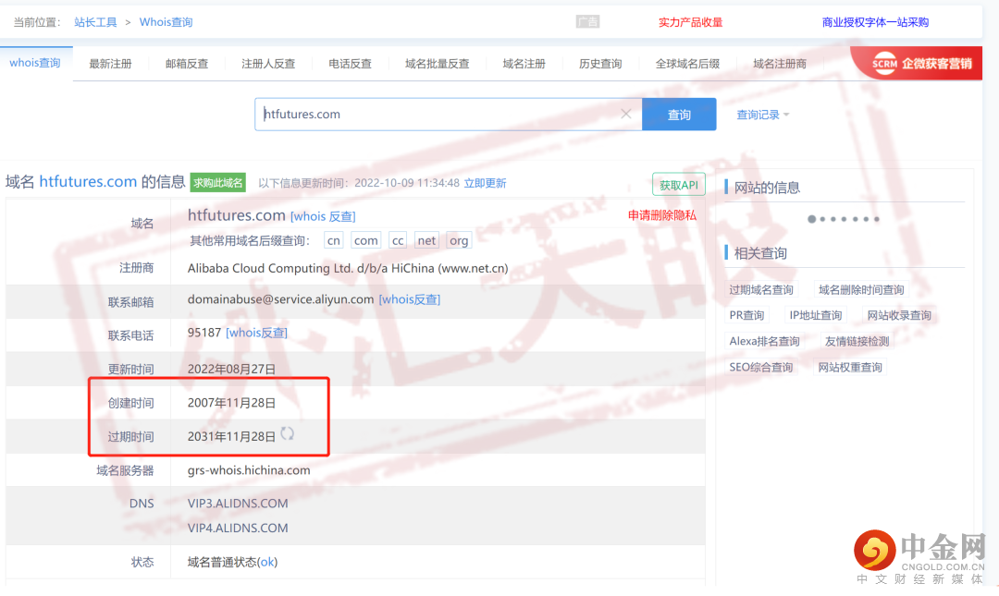
Task: Click the blue 查询 button
Action: tap(679, 115)
